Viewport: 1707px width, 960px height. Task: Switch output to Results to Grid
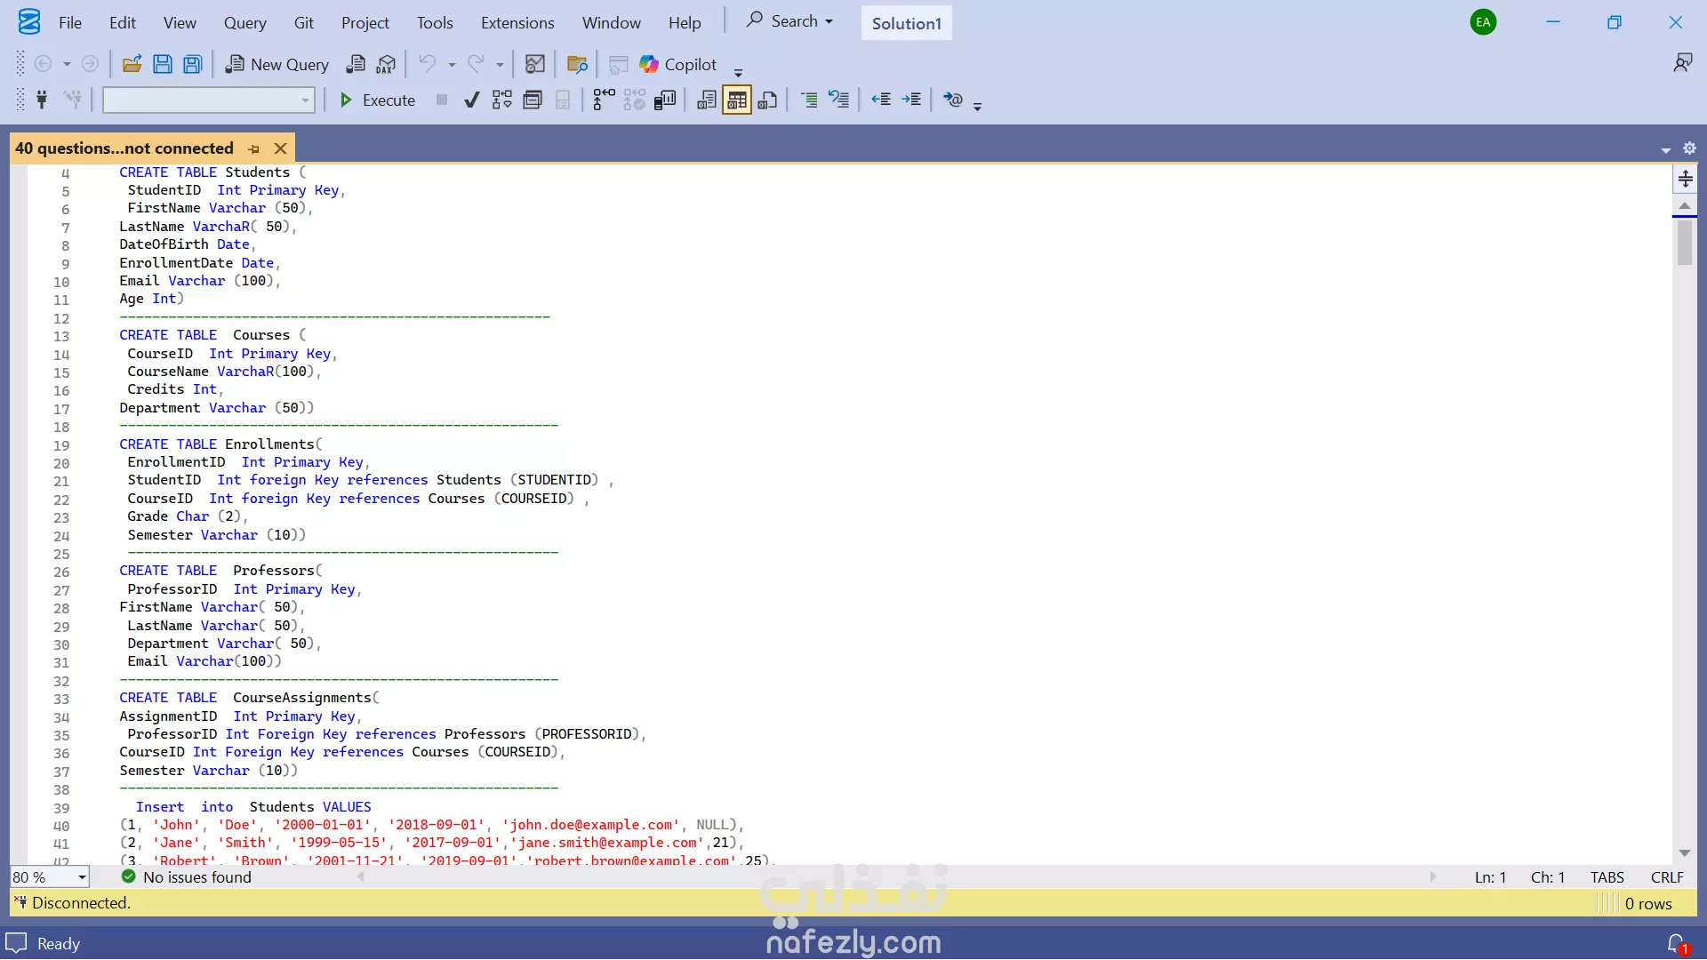(x=737, y=100)
